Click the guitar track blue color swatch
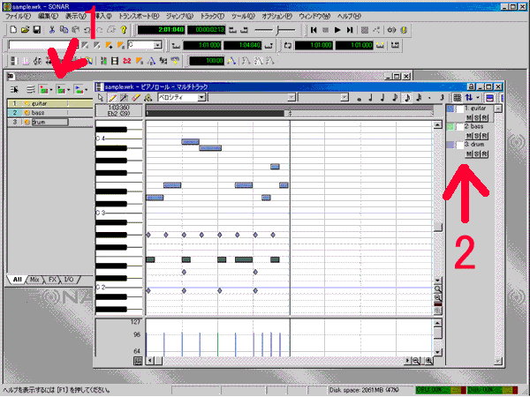This screenshot has width=530, height=397. pyautogui.click(x=450, y=109)
